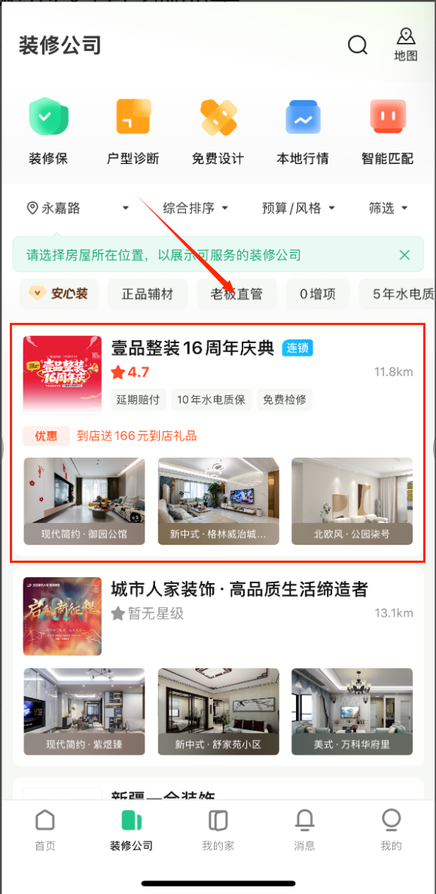436x894 pixels.
Task: Expand the 综合排序 sort dropdown
Action: click(196, 208)
